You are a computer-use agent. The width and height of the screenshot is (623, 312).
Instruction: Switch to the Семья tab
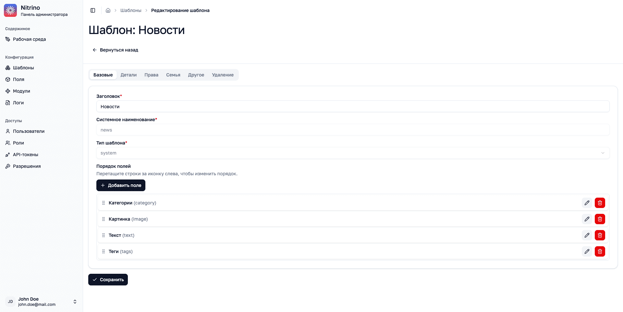point(173,75)
